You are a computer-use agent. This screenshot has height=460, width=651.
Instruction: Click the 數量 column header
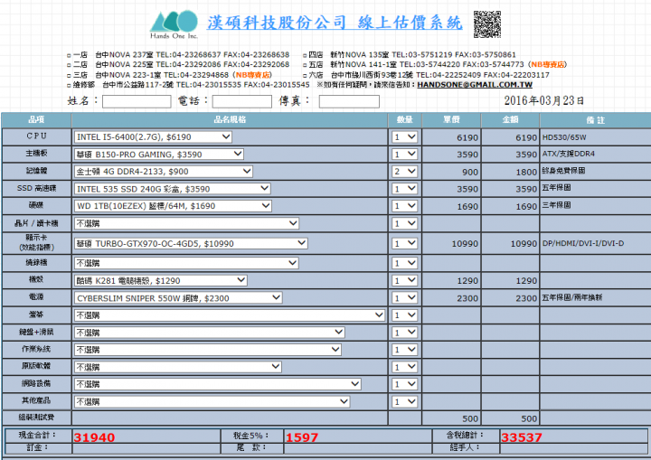(x=405, y=120)
